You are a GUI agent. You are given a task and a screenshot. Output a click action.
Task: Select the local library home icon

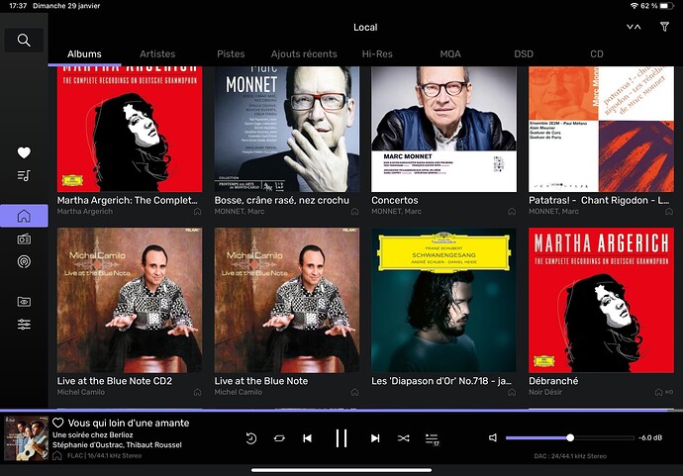(24, 216)
